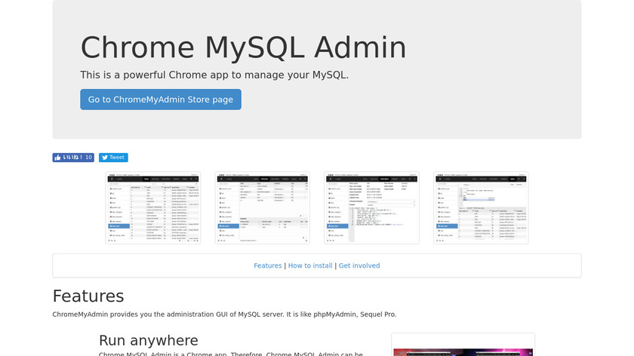
Task: Click the Run anywhere heading
Action: tap(149, 340)
